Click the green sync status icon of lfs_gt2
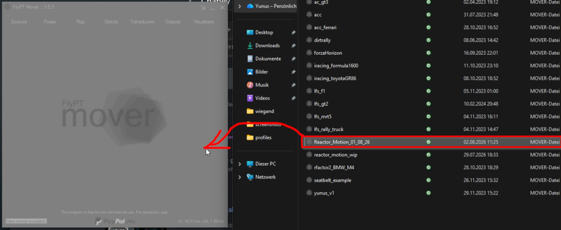561x230 pixels. coord(428,104)
